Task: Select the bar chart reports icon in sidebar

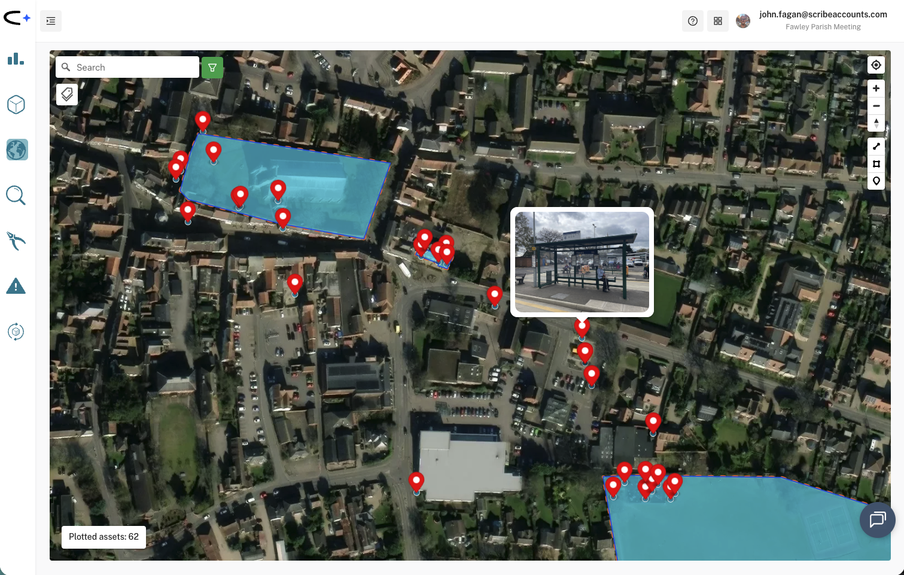Action: [16, 59]
